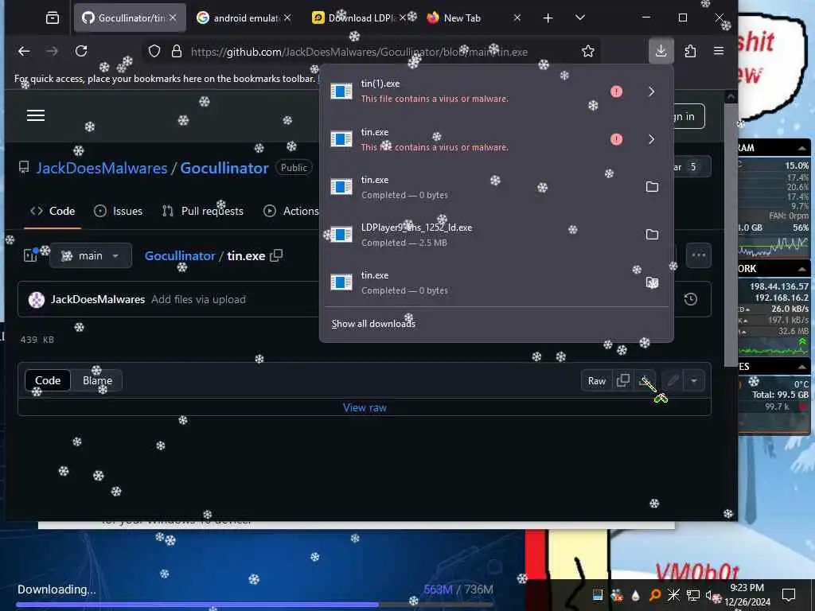This screenshot has height=611, width=815.
Task: Bookmark this page with star icon
Action: tap(588, 51)
